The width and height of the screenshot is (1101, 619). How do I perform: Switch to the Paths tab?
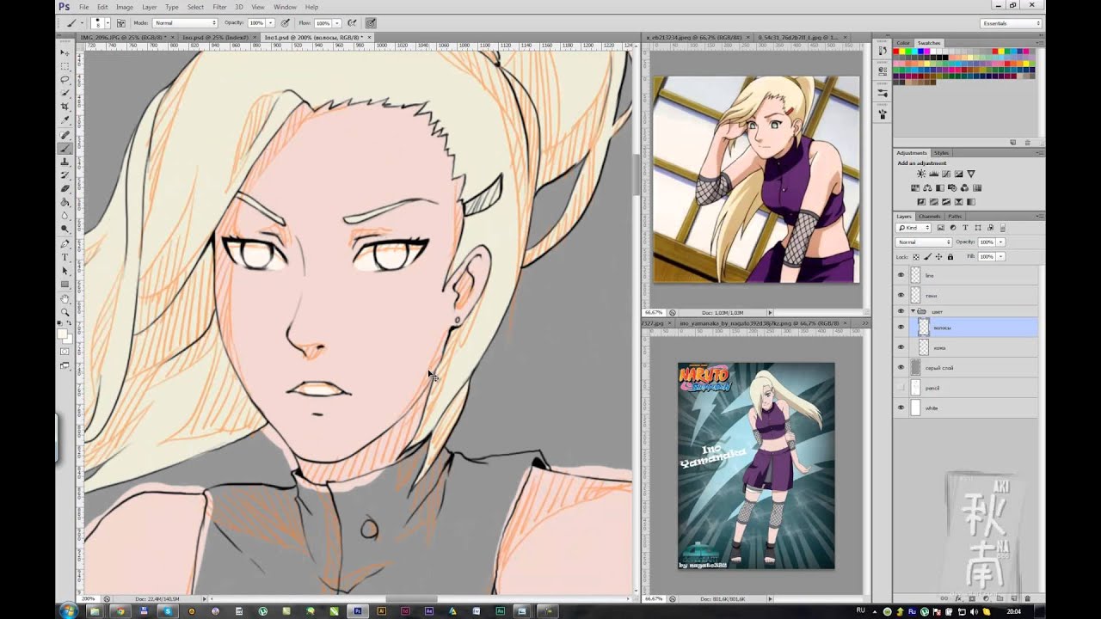955,217
